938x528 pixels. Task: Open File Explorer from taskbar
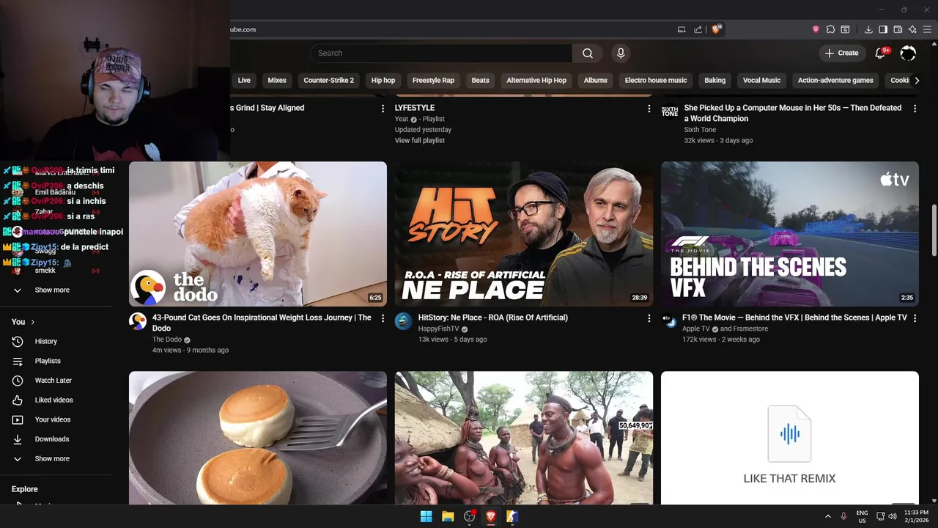pyautogui.click(x=448, y=516)
